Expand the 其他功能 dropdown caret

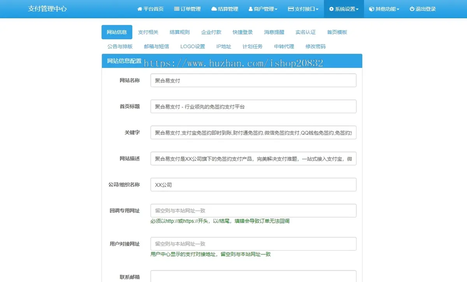(398, 9)
